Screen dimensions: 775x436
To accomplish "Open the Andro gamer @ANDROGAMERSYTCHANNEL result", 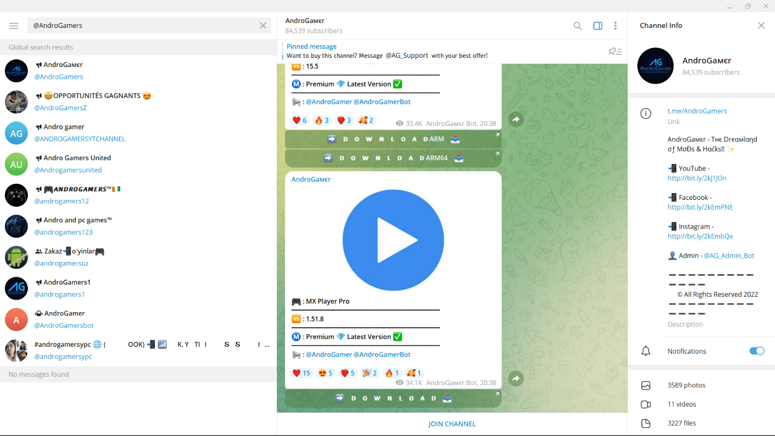I will coord(139,133).
